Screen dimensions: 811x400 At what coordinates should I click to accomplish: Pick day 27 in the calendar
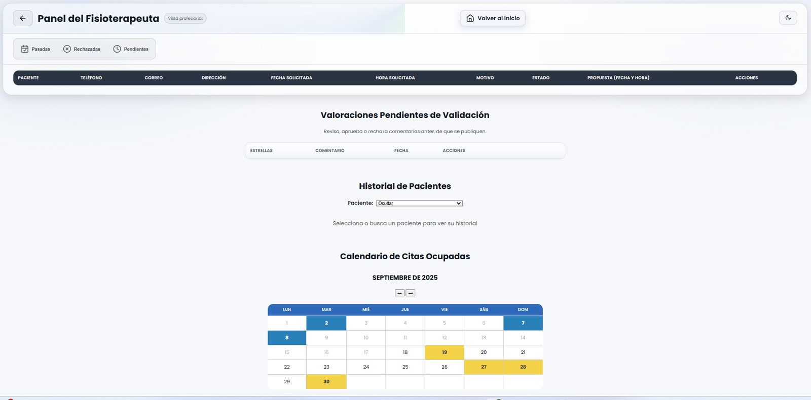pyautogui.click(x=484, y=367)
